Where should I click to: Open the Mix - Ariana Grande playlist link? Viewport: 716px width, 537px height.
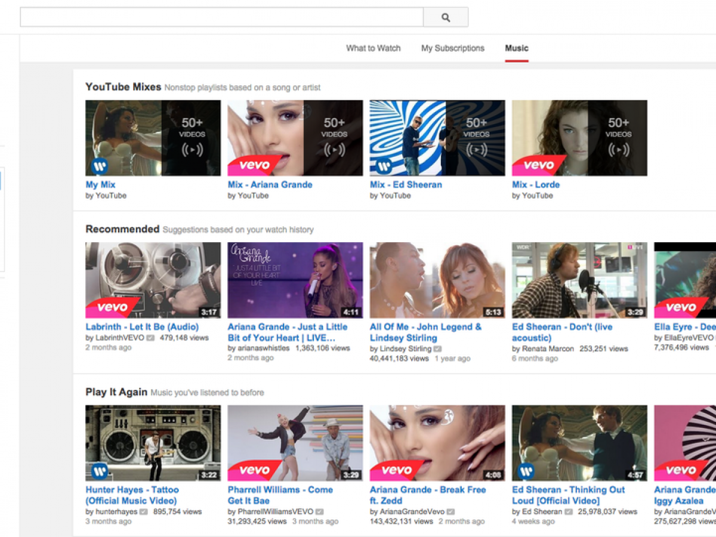point(270,185)
